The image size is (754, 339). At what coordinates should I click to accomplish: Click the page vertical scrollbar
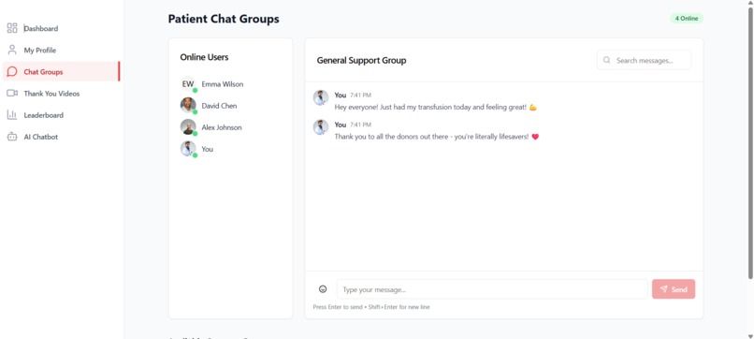(750, 143)
